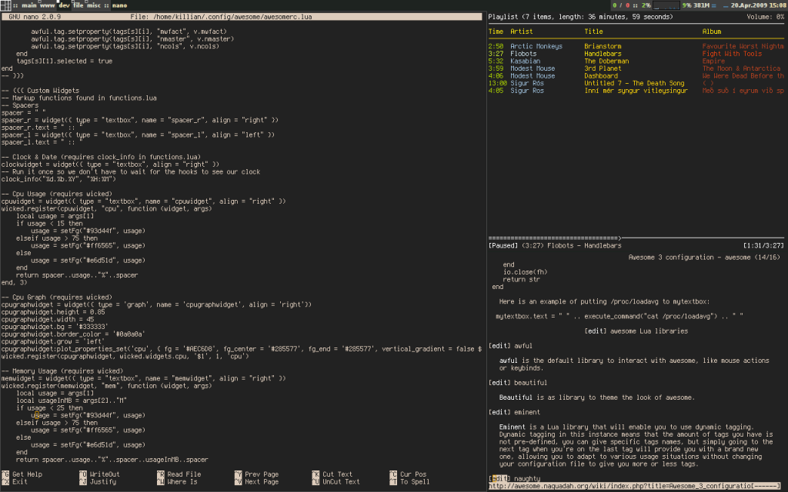This screenshot has height=492, width=788.
Task: Select Modest Mouse 3rd Planet track
Action: click(x=636, y=68)
